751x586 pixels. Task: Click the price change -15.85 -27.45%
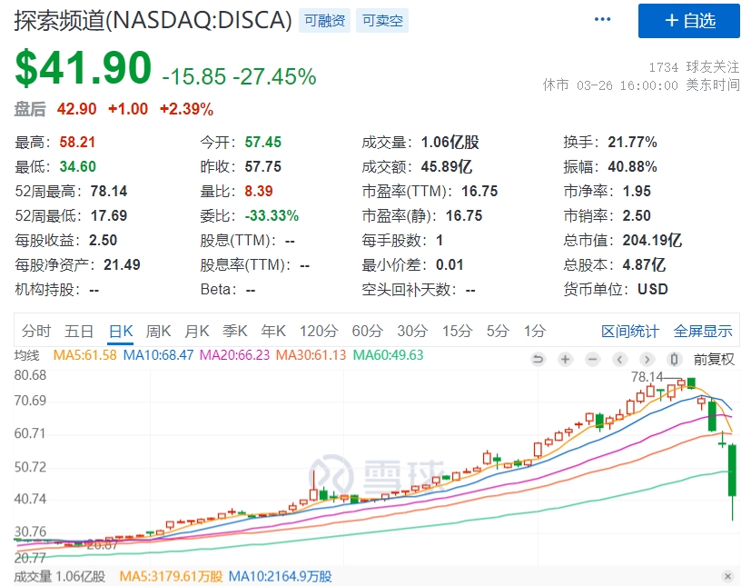tap(240, 76)
